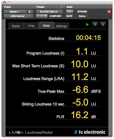Click the True-Peak Max label

click(51, 91)
